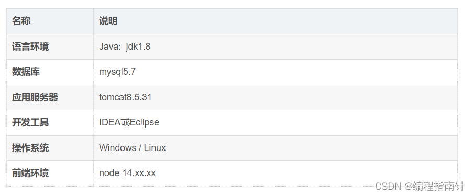Select the 数据库 row label

coord(26,72)
